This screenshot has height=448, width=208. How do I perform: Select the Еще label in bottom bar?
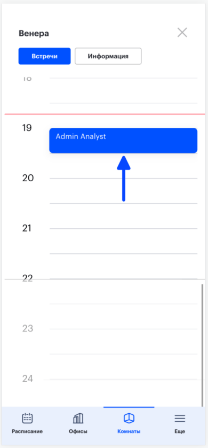point(180,431)
